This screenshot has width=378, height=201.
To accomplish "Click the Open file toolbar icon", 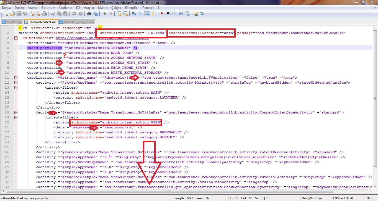I will click(x=12, y=14).
